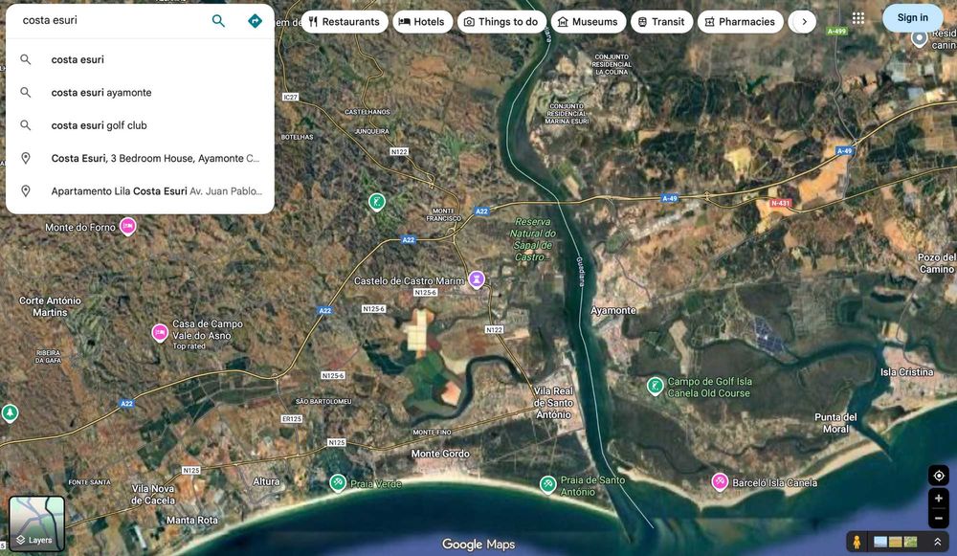
Task: Click the ER125 road shield
Action: click(292, 419)
